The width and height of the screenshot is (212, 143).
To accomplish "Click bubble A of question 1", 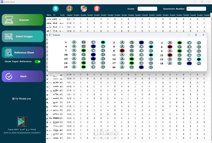I will pos(74,42).
